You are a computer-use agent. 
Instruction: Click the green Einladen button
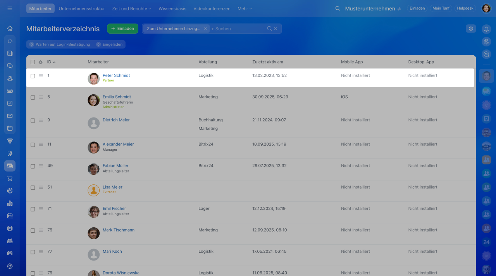click(122, 29)
